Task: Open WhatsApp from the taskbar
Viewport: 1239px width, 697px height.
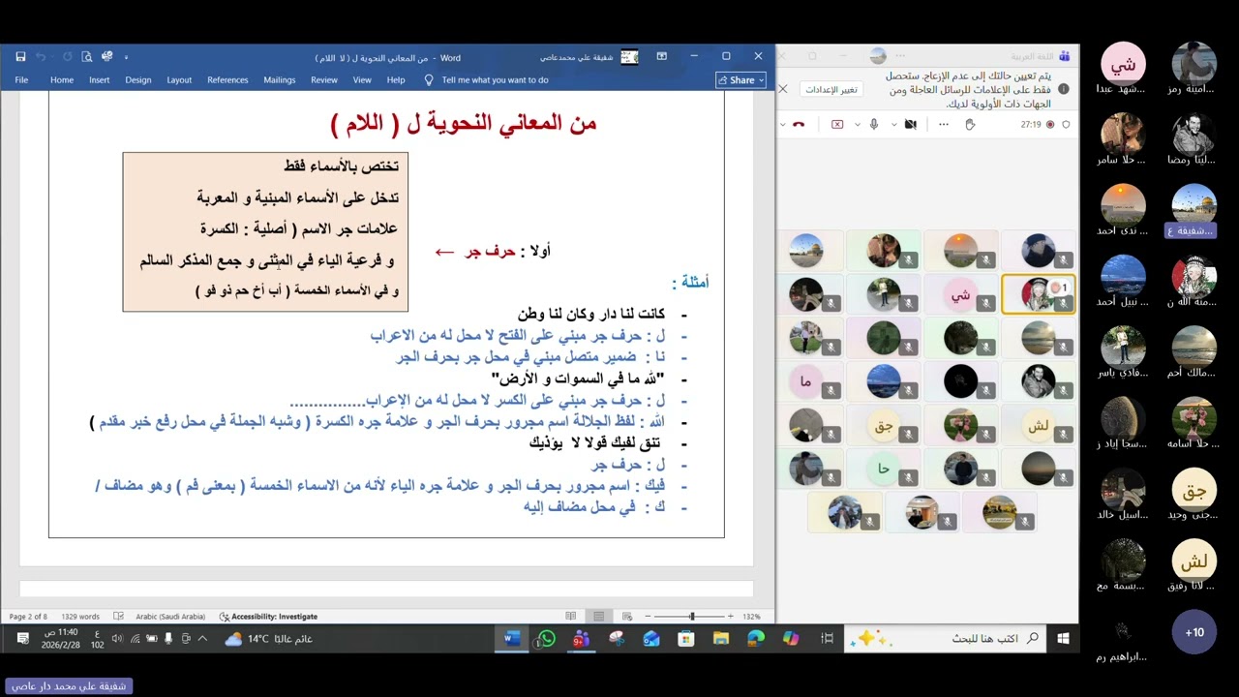Action: pyautogui.click(x=547, y=638)
